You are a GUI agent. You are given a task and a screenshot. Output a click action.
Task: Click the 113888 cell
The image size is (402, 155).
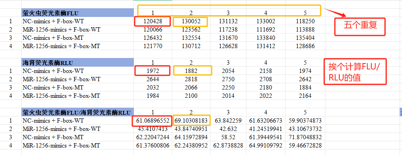[x=305, y=30]
